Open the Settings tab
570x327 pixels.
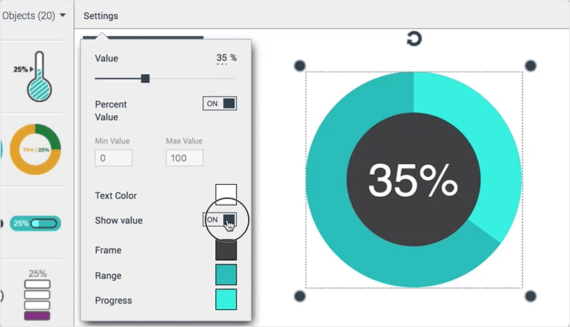point(101,16)
